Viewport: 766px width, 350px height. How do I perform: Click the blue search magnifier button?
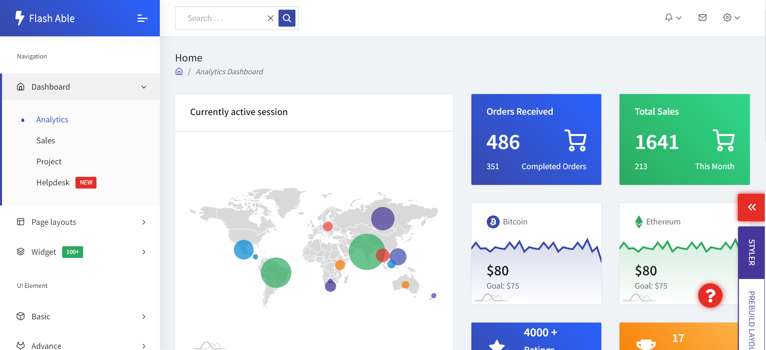287,18
